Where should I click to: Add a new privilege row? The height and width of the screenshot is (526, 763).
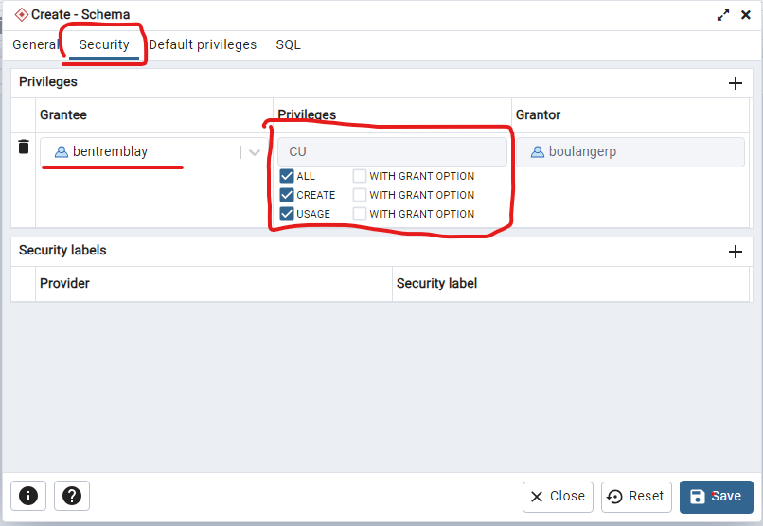(735, 83)
